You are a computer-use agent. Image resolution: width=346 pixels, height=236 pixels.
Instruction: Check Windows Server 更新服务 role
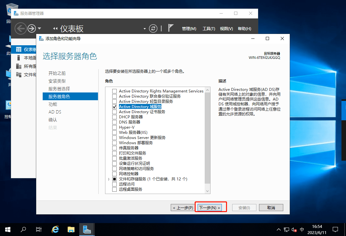pos(114,138)
